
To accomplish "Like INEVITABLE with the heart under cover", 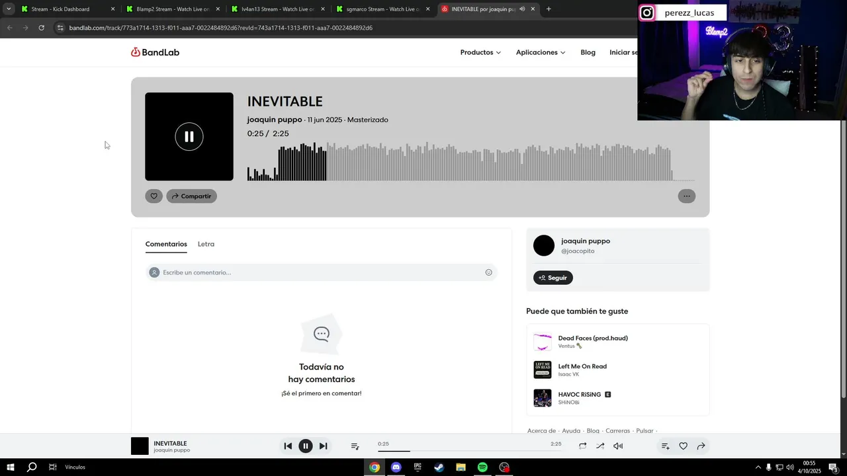I will pyautogui.click(x=154, y=196).
